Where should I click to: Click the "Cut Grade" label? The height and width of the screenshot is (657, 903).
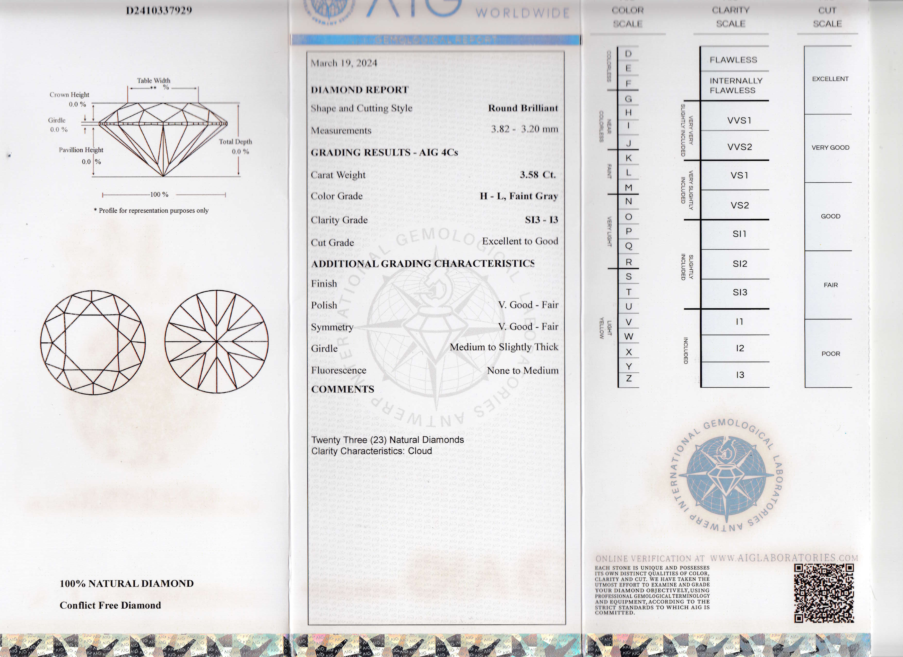tap(333, 243)
